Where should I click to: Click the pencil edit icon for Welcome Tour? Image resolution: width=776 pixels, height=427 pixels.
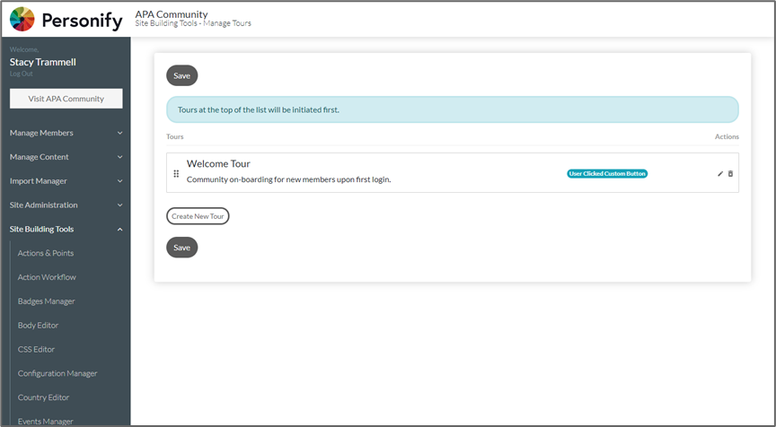(x=719, y=173)
